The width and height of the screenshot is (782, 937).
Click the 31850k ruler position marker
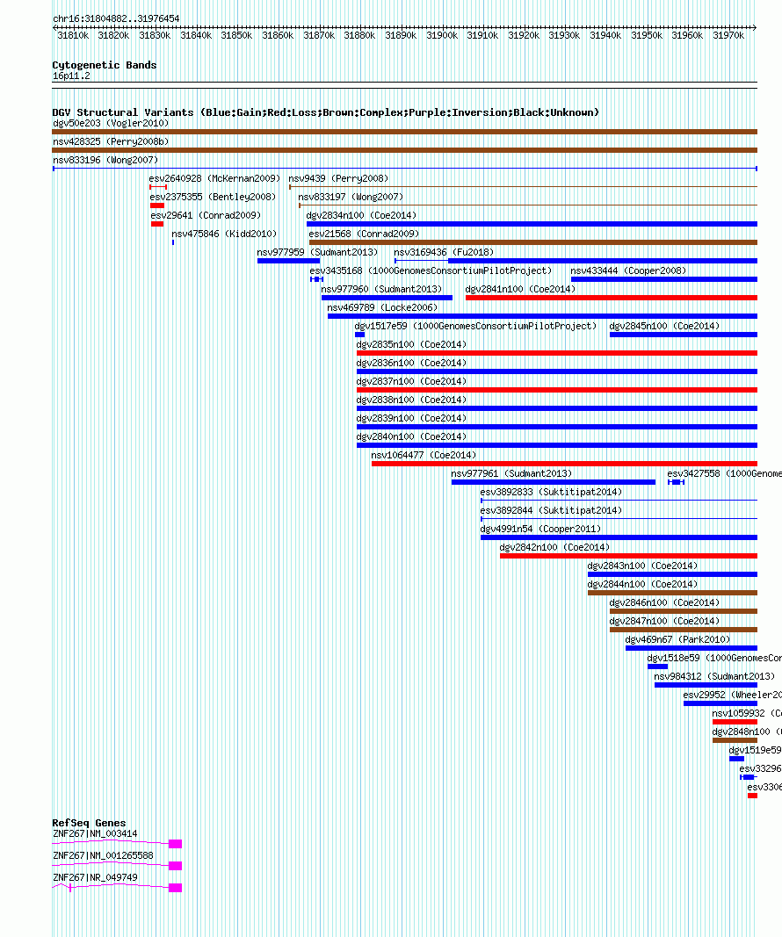click(236, 36)
